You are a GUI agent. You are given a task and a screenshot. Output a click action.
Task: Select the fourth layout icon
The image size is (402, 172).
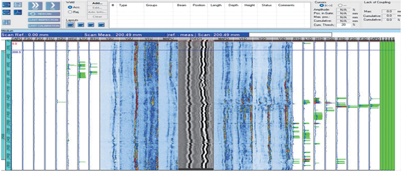101,25
